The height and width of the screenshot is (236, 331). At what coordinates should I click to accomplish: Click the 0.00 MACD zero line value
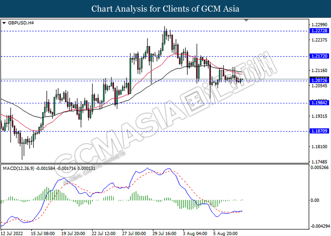point(315,200)
